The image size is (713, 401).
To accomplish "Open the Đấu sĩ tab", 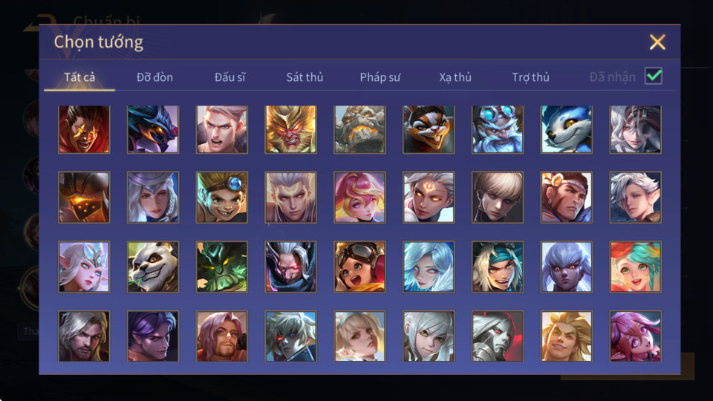I will point(229,77).
